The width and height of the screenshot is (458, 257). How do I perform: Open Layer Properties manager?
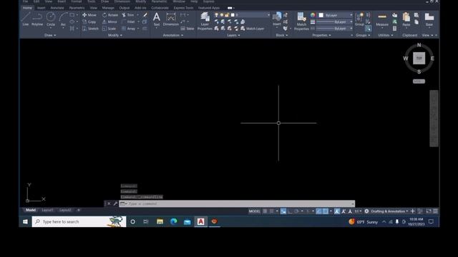click(x=205, y=21)
